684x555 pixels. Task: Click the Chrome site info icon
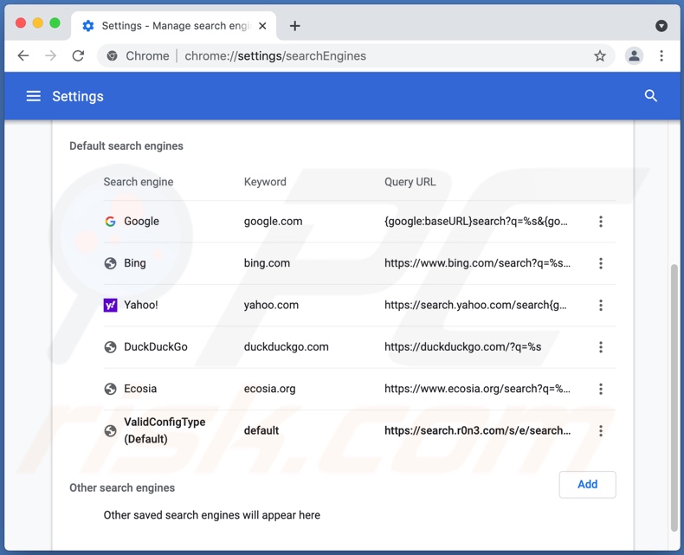pyautogui.click(x=112, y=56)
